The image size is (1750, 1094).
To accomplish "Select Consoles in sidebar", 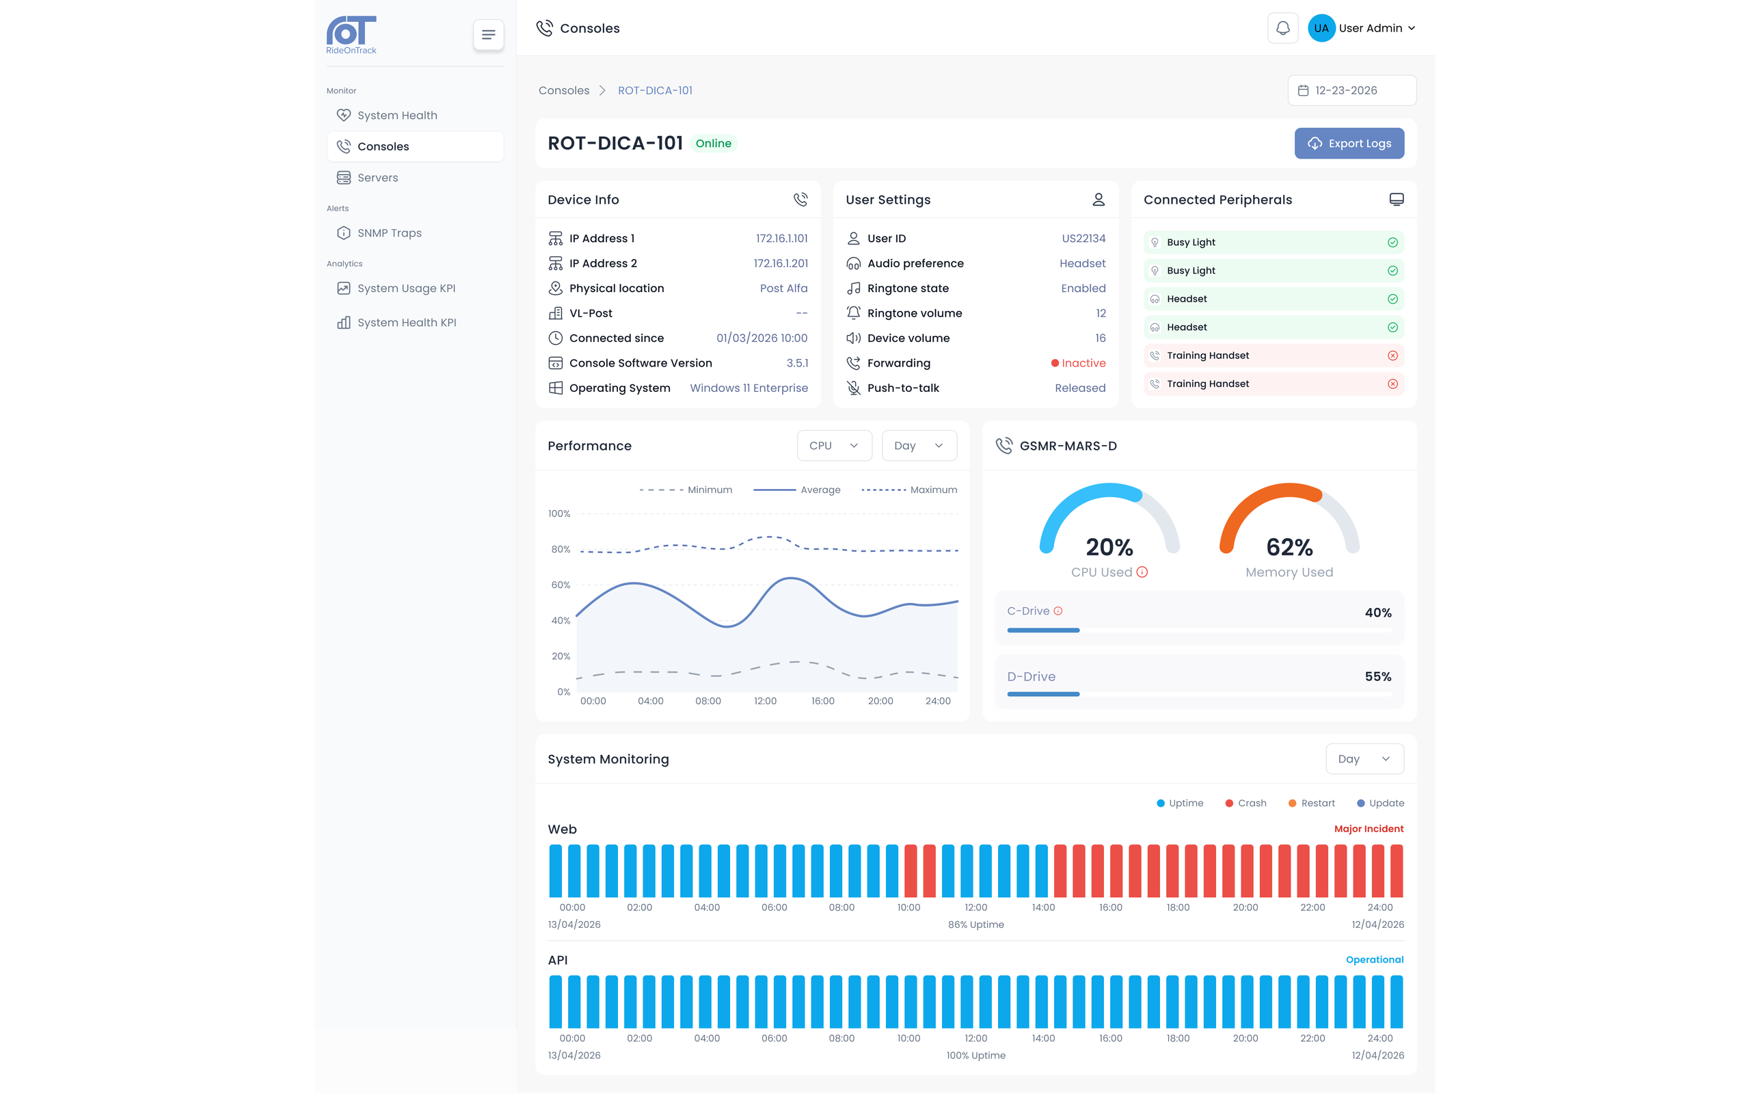I will [414, 147].
